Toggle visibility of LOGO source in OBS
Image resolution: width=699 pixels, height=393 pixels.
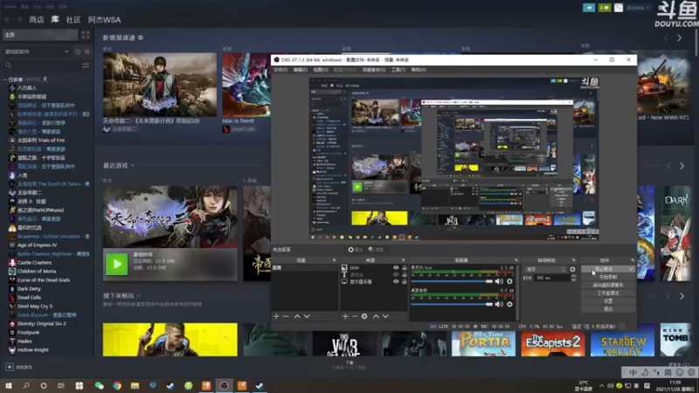click(396, 268)
